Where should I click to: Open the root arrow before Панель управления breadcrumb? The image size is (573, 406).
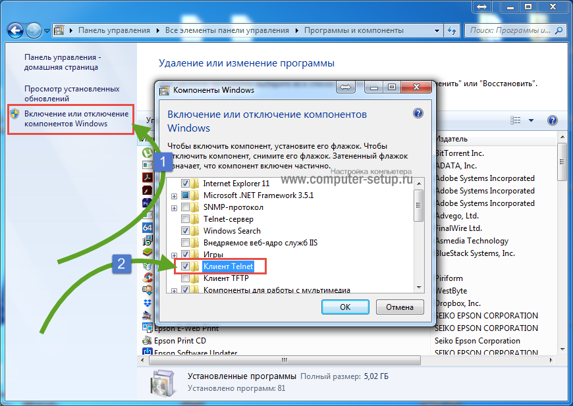[71, 31]
